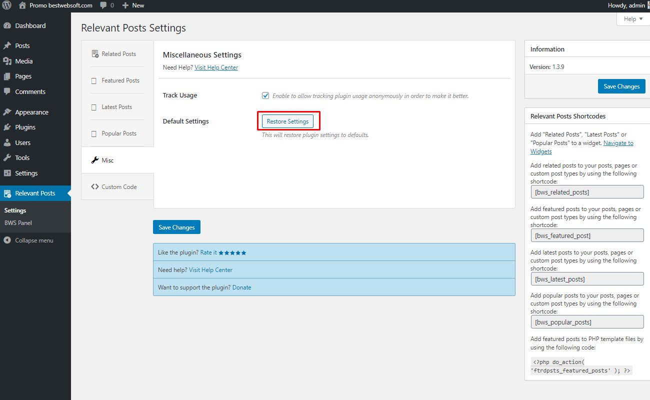Click the Dashboard gauge icon
Viewport: 650px width, 400px height.
pyautogui.click(x=7, y=25)
